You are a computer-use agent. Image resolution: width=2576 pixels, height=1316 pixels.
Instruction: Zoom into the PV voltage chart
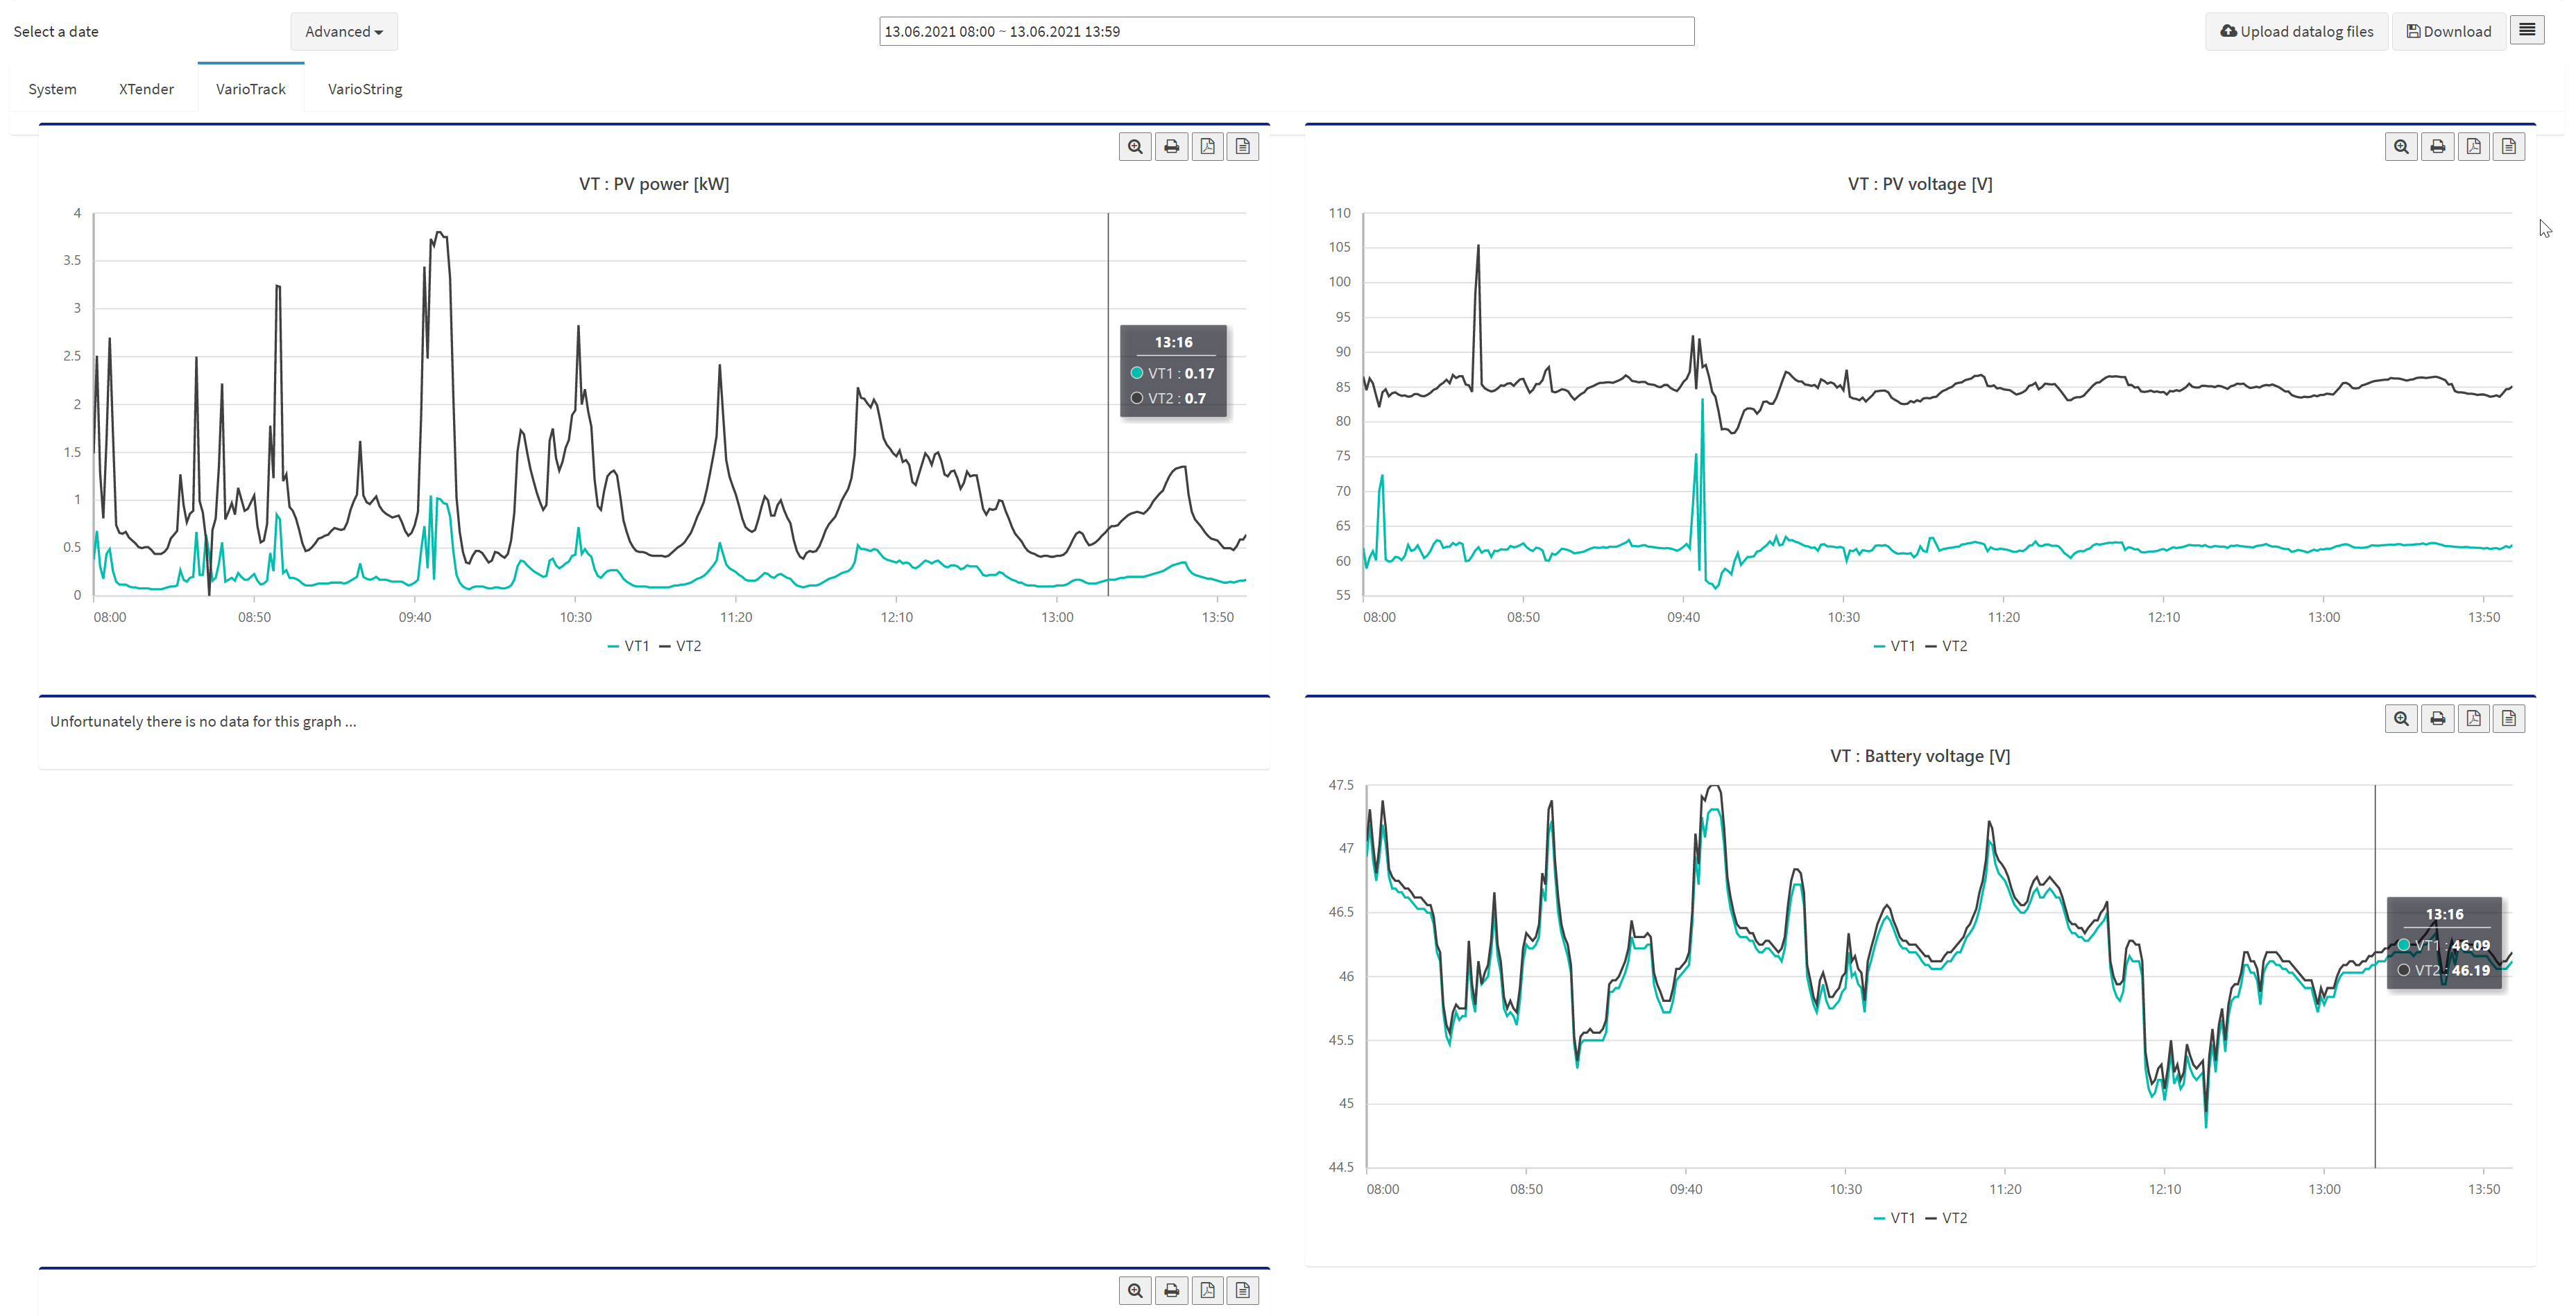(x=2401, y=147)
